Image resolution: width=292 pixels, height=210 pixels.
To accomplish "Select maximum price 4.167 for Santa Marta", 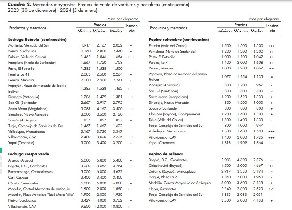I will click(x=102, y=109).
